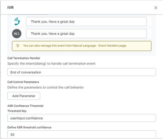
Task: Click the call behavior parameters description
Action: (x=45, y=87)
